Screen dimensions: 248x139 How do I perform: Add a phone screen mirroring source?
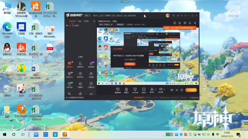coord(135,90)
